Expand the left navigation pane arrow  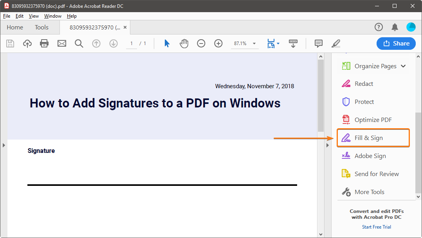4,145
